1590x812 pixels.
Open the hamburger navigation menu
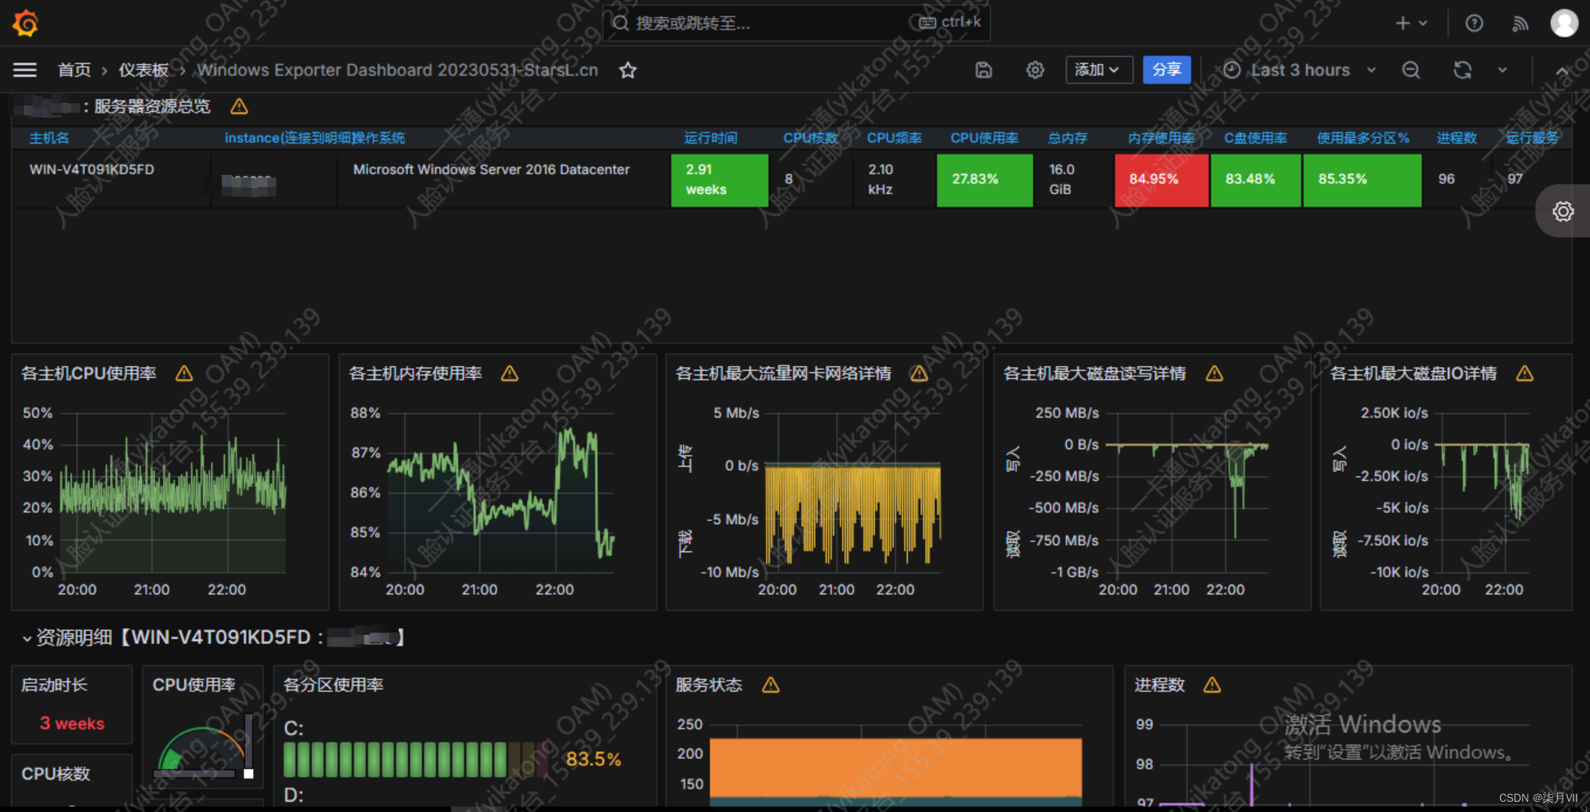25,70
